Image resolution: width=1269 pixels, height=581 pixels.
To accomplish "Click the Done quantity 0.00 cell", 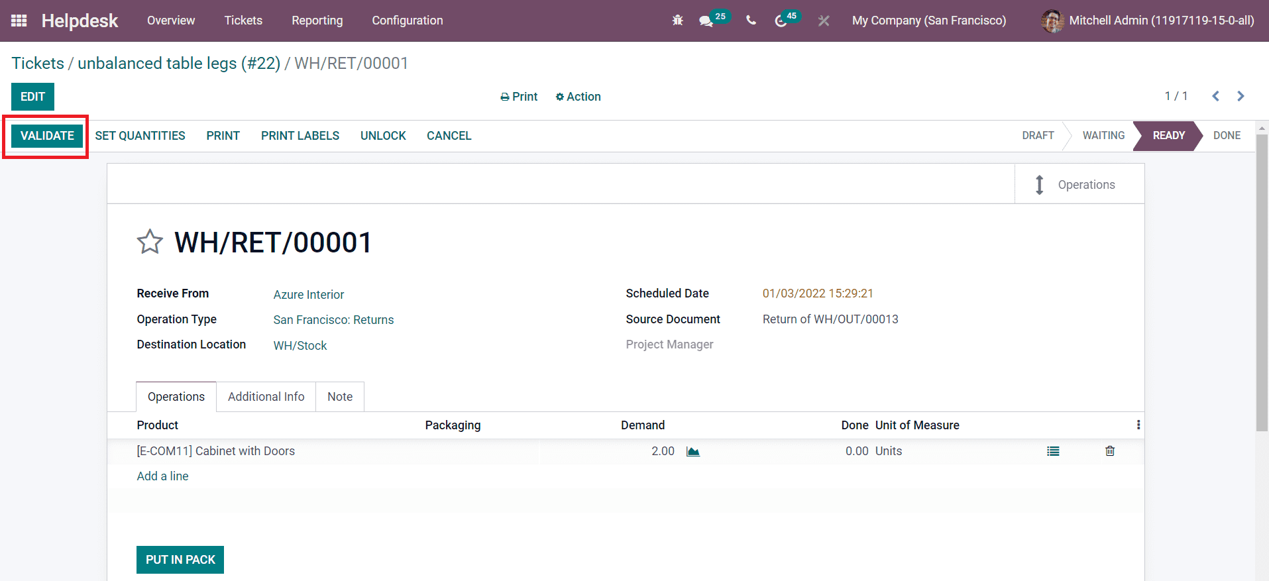I will (x=857, y=451).
